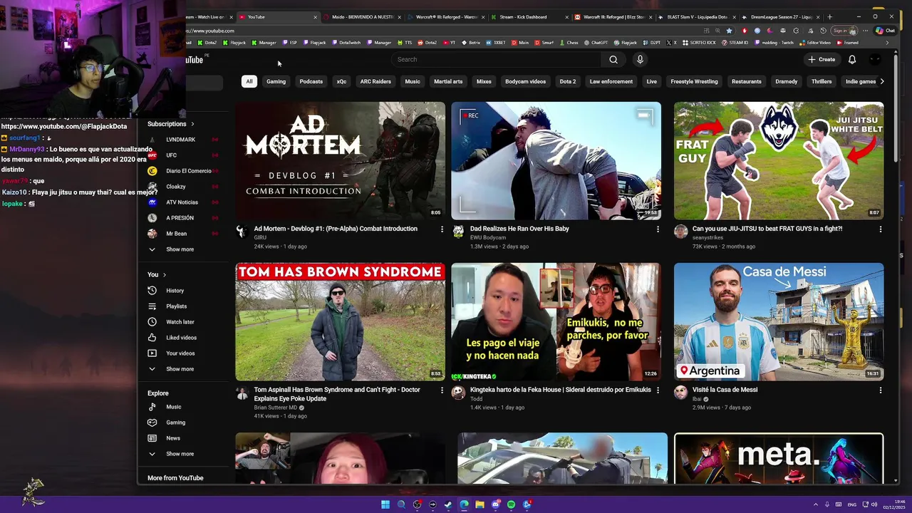The width and height of the screenshot is (912, 513).
Task: Click the Create button
Action: coord(822,59)
